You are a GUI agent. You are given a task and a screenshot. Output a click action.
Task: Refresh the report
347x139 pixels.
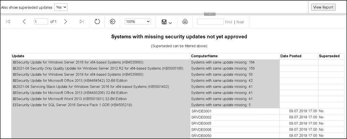point(97,22)
